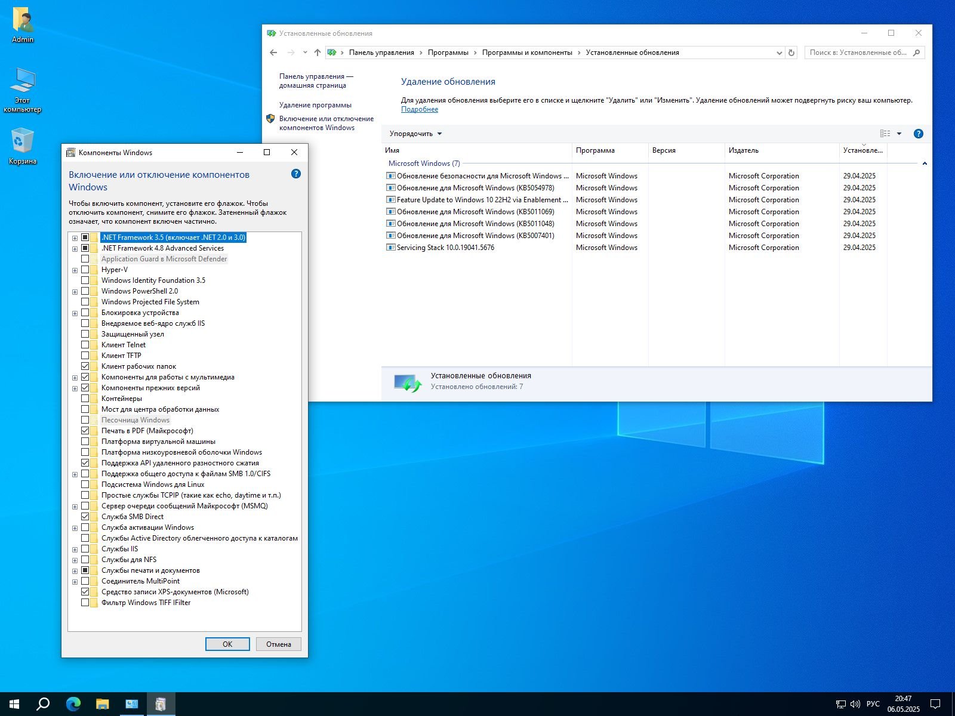Viewport: 955px width, 716px height.
Task: Click the Servicing Stack update icon
Action: coord(391,248)
